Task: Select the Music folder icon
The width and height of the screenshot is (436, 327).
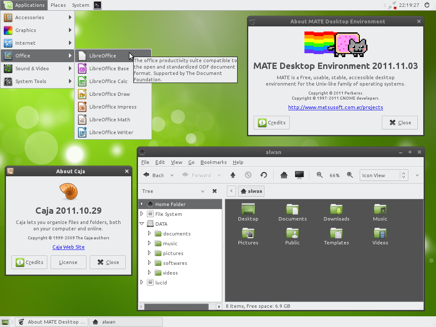Action: pos(380,212)
